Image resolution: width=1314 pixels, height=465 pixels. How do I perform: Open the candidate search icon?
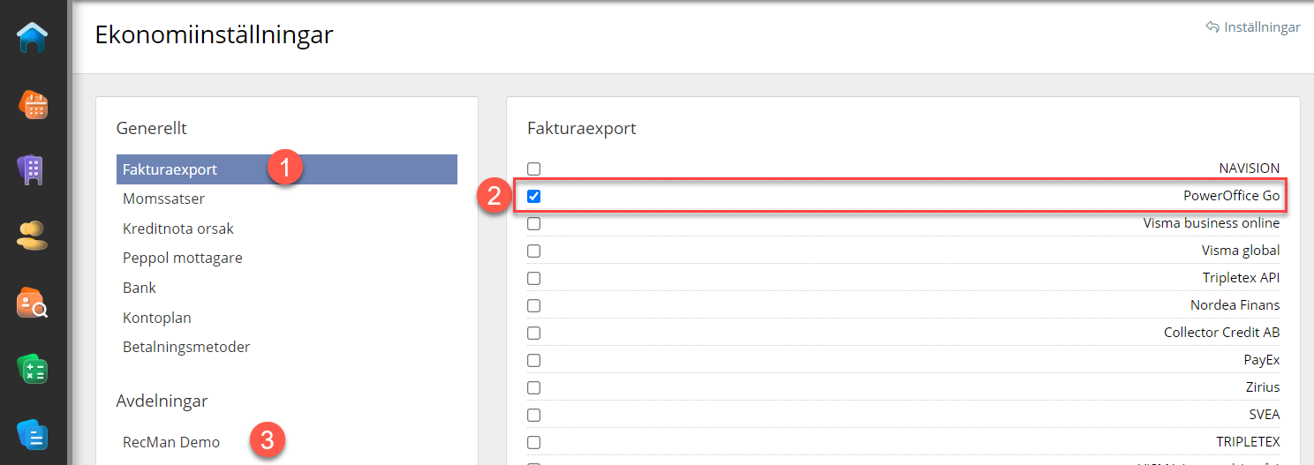[32, 303]
